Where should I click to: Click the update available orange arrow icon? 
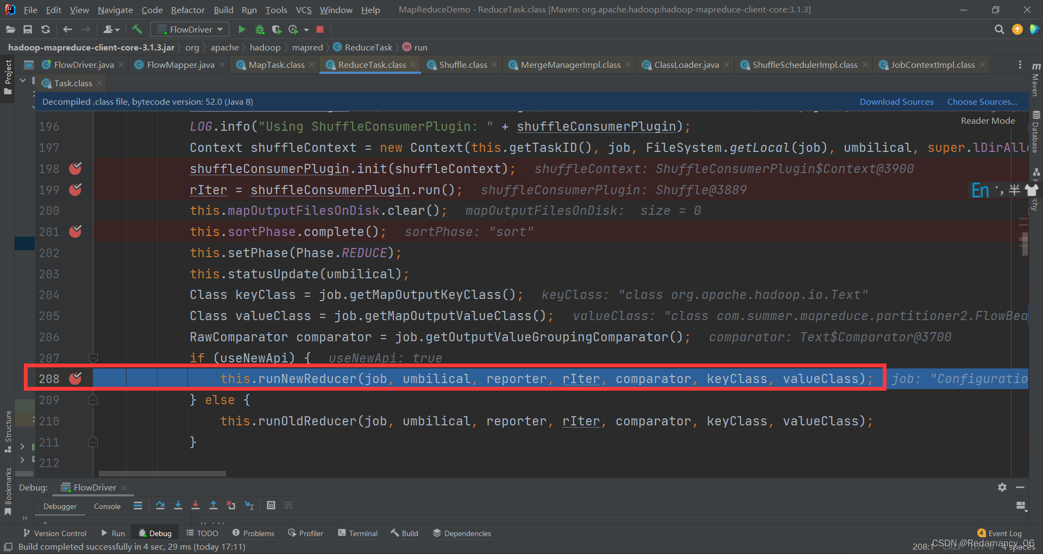[x=1017, y=29]
